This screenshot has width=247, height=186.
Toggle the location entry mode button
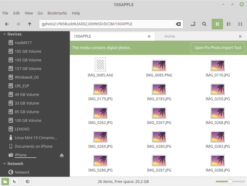193,24
